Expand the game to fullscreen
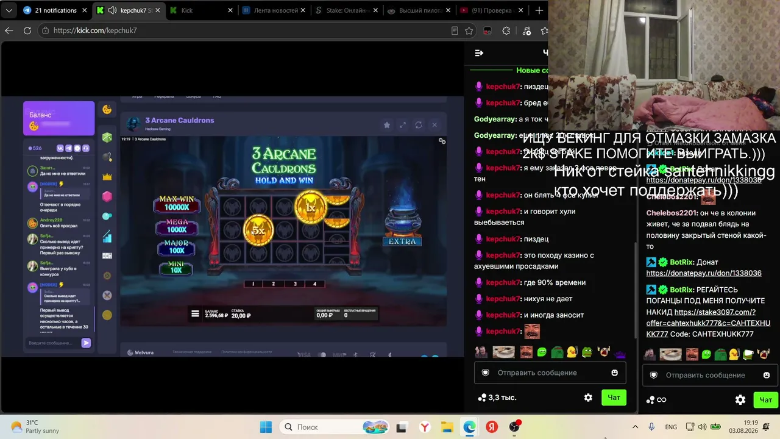780x439 pixels. coord(402,125)
